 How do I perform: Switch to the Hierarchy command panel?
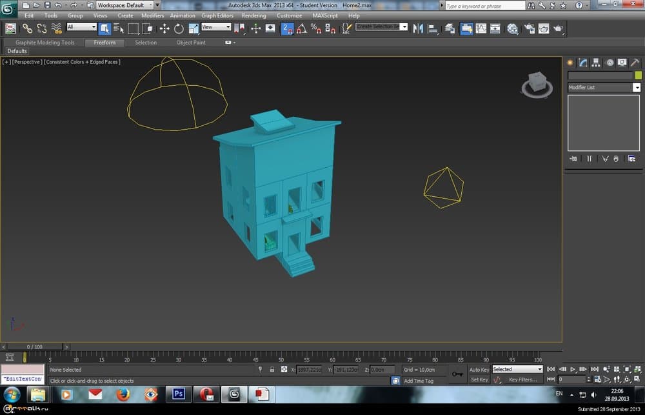point(595,63)
